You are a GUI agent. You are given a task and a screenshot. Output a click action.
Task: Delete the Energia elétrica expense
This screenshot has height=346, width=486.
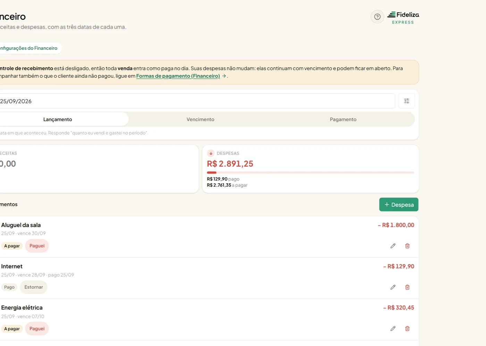pos(408,328)
